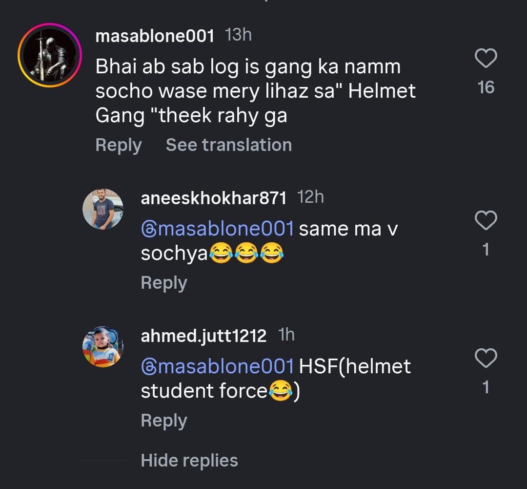
Task: Collapse the thread with Hide replies
Action: pos(189,460)
